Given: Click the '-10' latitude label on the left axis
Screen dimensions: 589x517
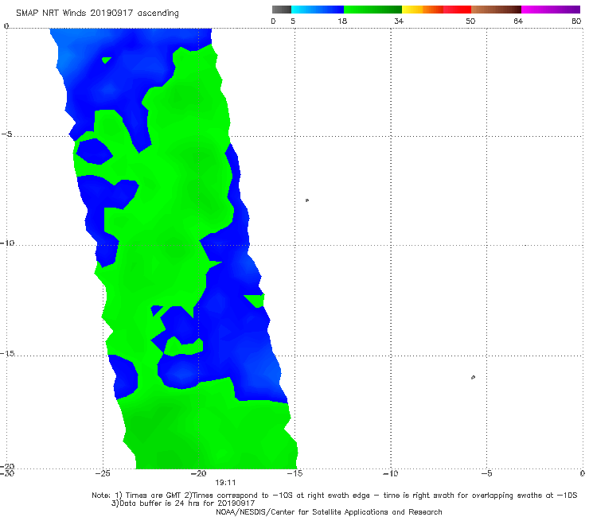Looking at the screenshot, I should tap(7, 243).
